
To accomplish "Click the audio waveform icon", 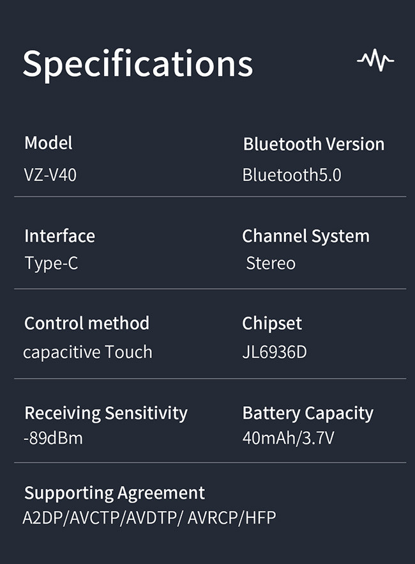I will tap(375, 60).
